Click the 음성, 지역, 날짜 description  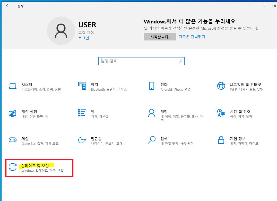coord(241,116)
